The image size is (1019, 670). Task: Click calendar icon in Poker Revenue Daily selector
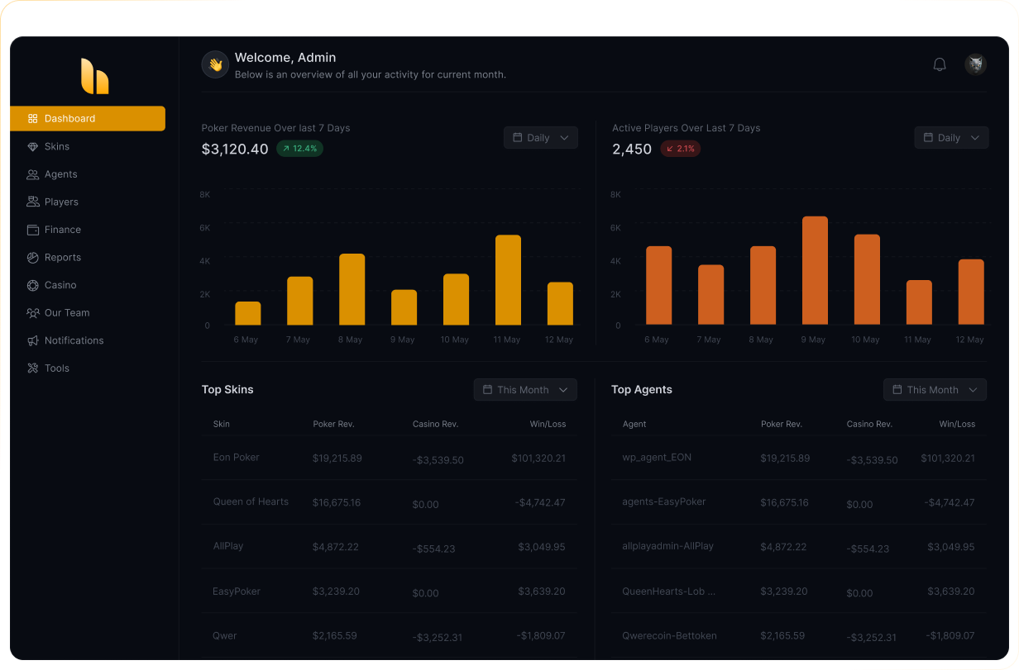[x=518, y=138]
